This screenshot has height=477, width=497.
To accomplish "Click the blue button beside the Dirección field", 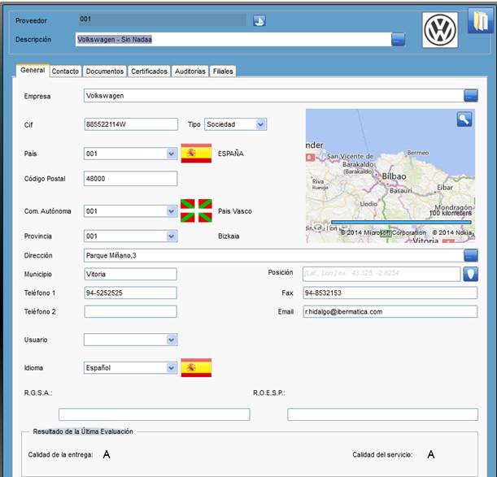I will [471, 255].
